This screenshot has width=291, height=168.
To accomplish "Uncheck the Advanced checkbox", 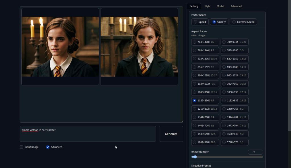I will coord(48,147).
